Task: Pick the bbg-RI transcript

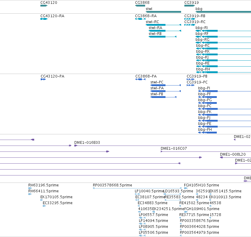Action: (x=201, y=28)
